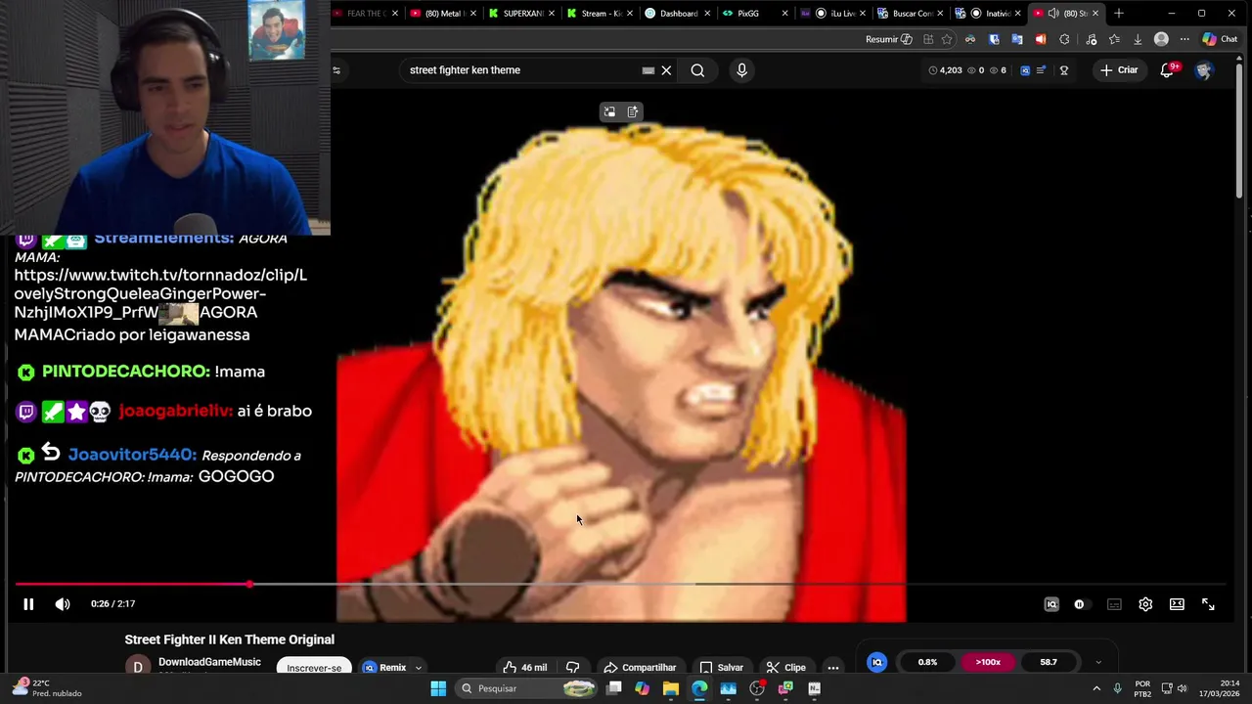Click the vidIQ trophy icon in the header
The width and height of the screenshot is (1252, 704).
pos(1064,70)
